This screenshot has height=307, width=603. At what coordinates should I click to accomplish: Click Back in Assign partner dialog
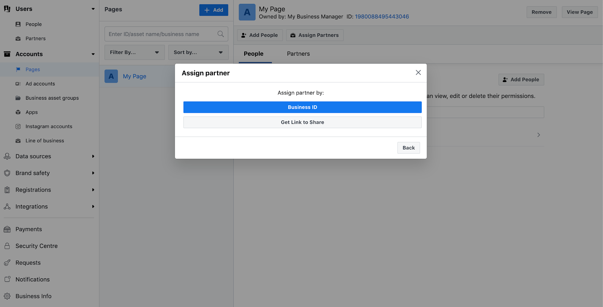coord(409,148)
